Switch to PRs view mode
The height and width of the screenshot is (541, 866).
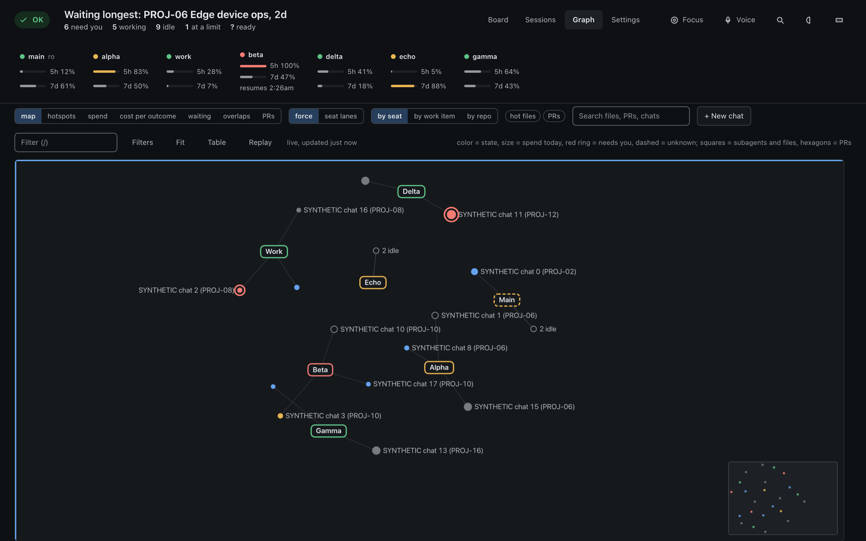click(x=268, y=116)
